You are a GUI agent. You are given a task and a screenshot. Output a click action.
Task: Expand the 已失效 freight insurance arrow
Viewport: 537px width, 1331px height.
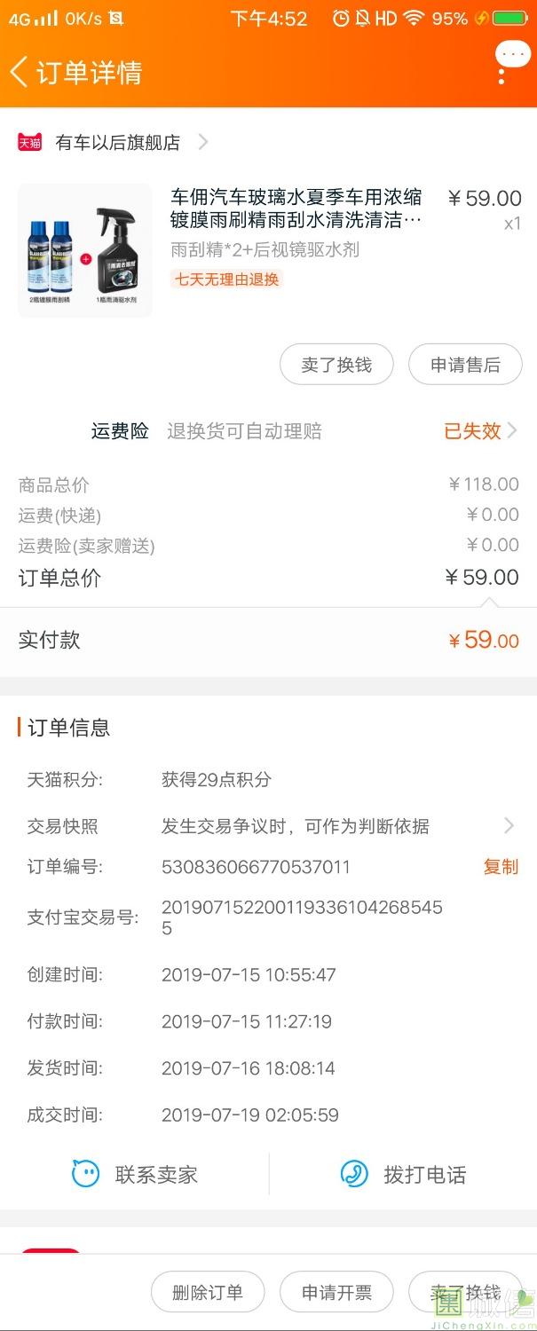pos(511,431)
